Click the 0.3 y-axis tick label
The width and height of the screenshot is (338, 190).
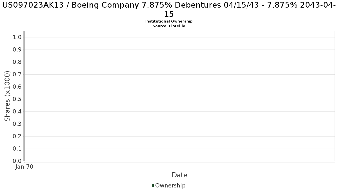pos(17,124)
